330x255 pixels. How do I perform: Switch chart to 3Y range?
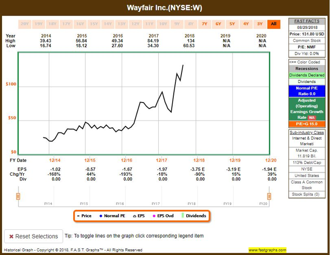pyautogui.click(x=260, y=24)
